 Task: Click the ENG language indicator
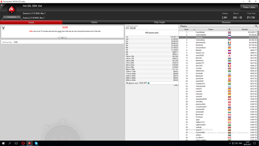coord(240,143)
